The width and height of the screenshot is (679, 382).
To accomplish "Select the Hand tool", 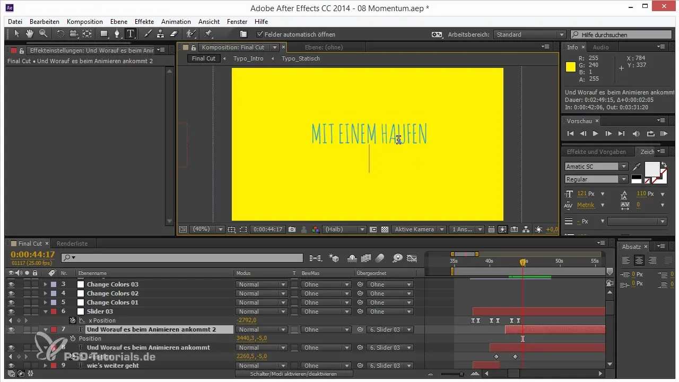I will click(x=30, y=34).
